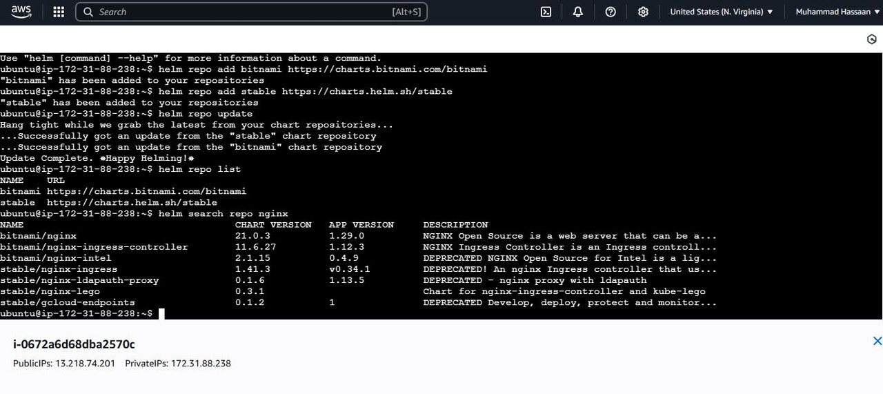Viewport: 883px width, 394px height.
Task: Click the stable/gcloud-endpoints chart name
Action: pos(68,302)
